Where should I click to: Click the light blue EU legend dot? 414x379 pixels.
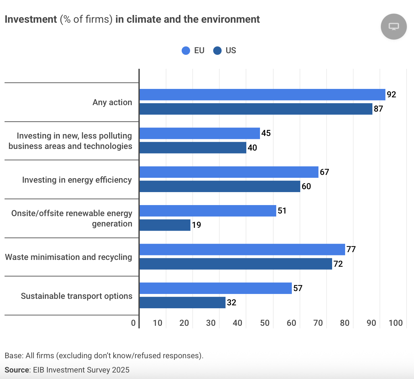tap(186, 51)
